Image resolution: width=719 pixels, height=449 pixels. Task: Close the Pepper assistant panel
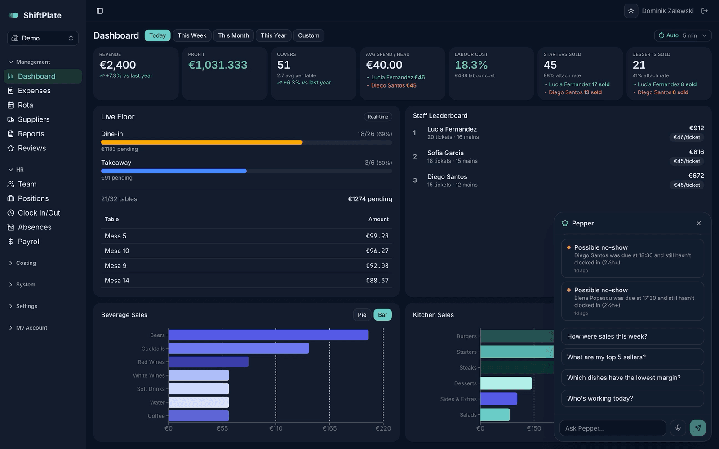(698, 223)
